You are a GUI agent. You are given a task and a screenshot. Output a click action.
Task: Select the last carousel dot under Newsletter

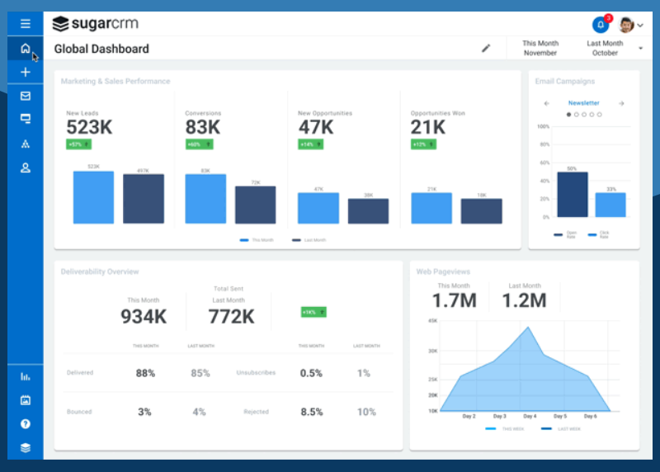(598, 115)
